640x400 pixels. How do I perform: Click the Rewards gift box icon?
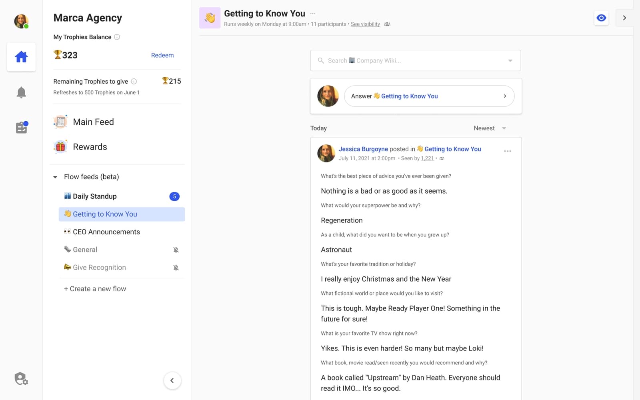click(x=60, y=147)
